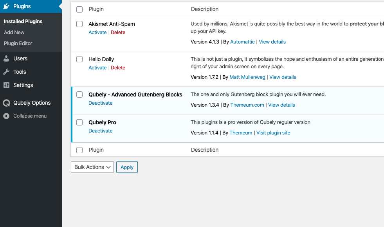This screenshot has height=227, width=384.
Task: Tick the Akismet Anti-Spam checkbox
Action: (79, 24)
